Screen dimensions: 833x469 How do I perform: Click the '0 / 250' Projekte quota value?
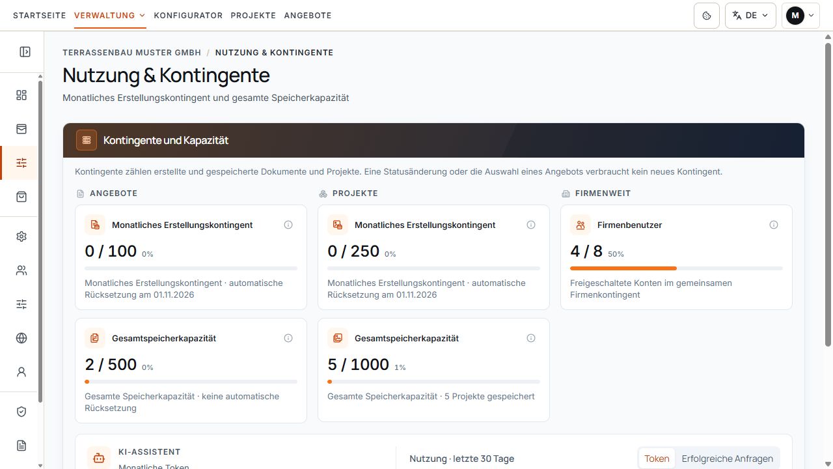(x=353, y=251)
